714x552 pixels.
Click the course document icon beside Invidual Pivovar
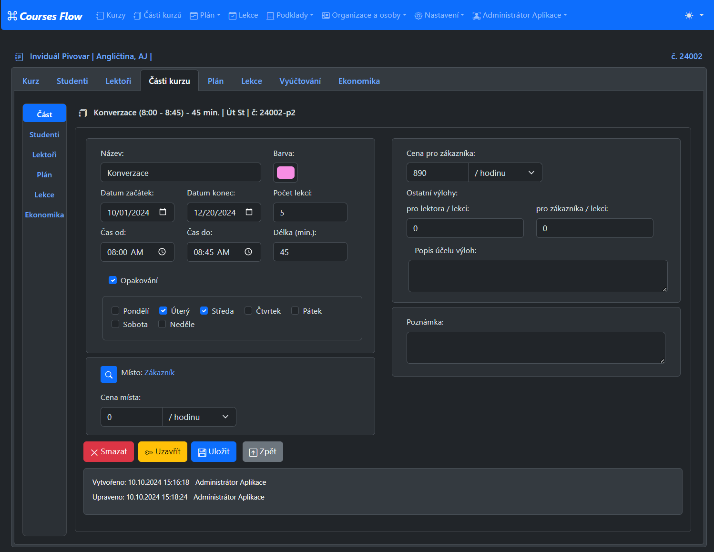pyautogui.click(x=19, y=57)
